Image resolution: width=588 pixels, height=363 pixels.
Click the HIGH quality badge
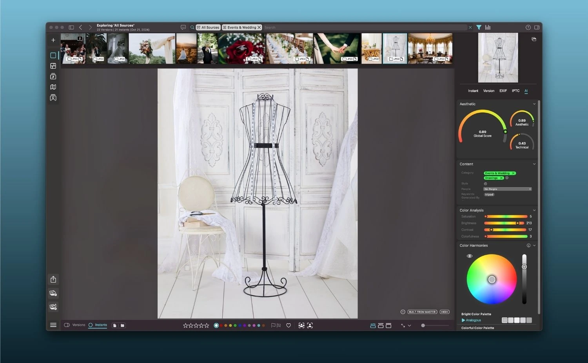444,312
